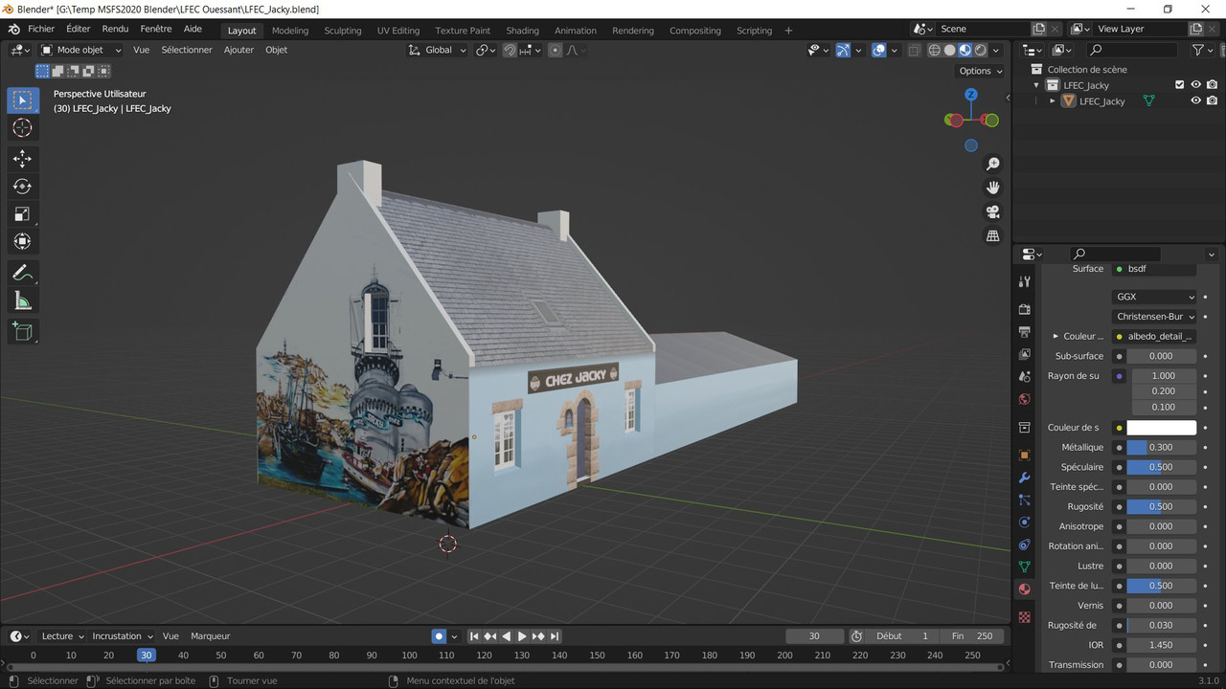
Task: Open the GGX distribution dropdown
Action: (x=1154, y=297)
